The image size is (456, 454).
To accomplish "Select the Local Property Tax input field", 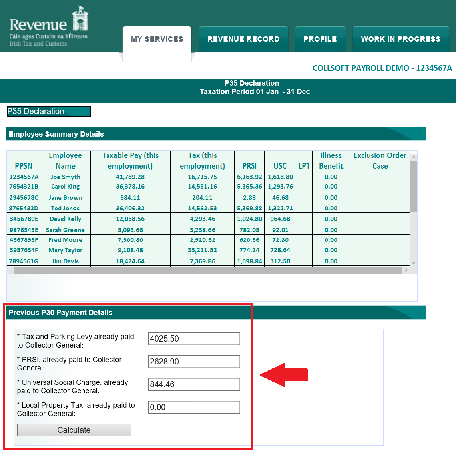I will click(194, 407).
